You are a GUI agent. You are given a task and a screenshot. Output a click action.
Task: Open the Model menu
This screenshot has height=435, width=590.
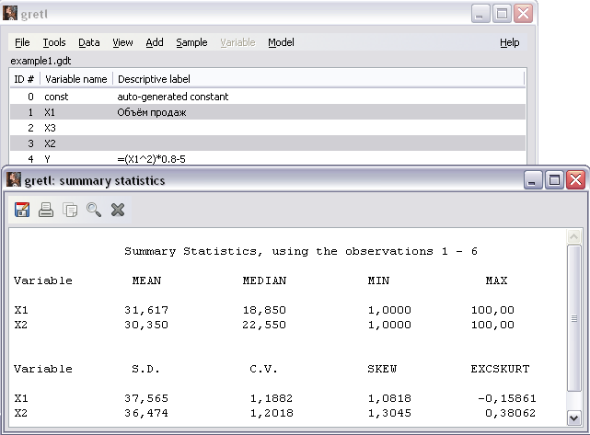[281, 42]
